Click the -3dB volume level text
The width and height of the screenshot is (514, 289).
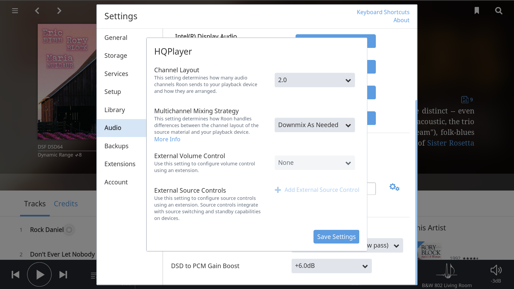[x=496, y=281]
